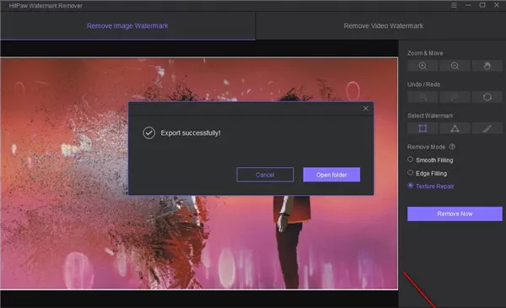Click the "Export successfully!" message text
The height and width of the screenshot is (308, 506).
tap(191, 133)
